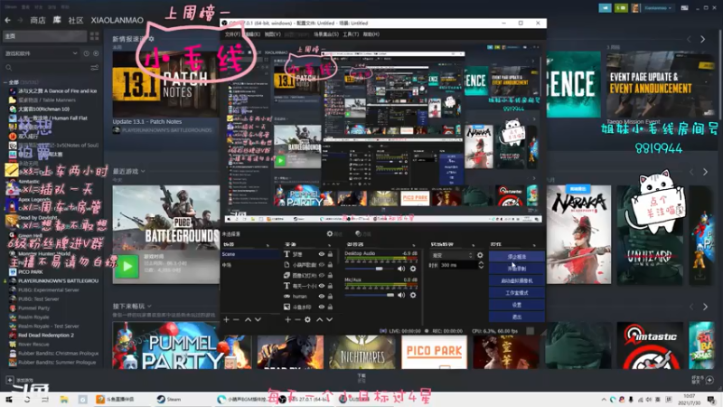Screen dimensions: 723x407
Task: Click the ready-to-play icon in Steam sidebar
Action: pyautogui.click(x=96, y=53)
